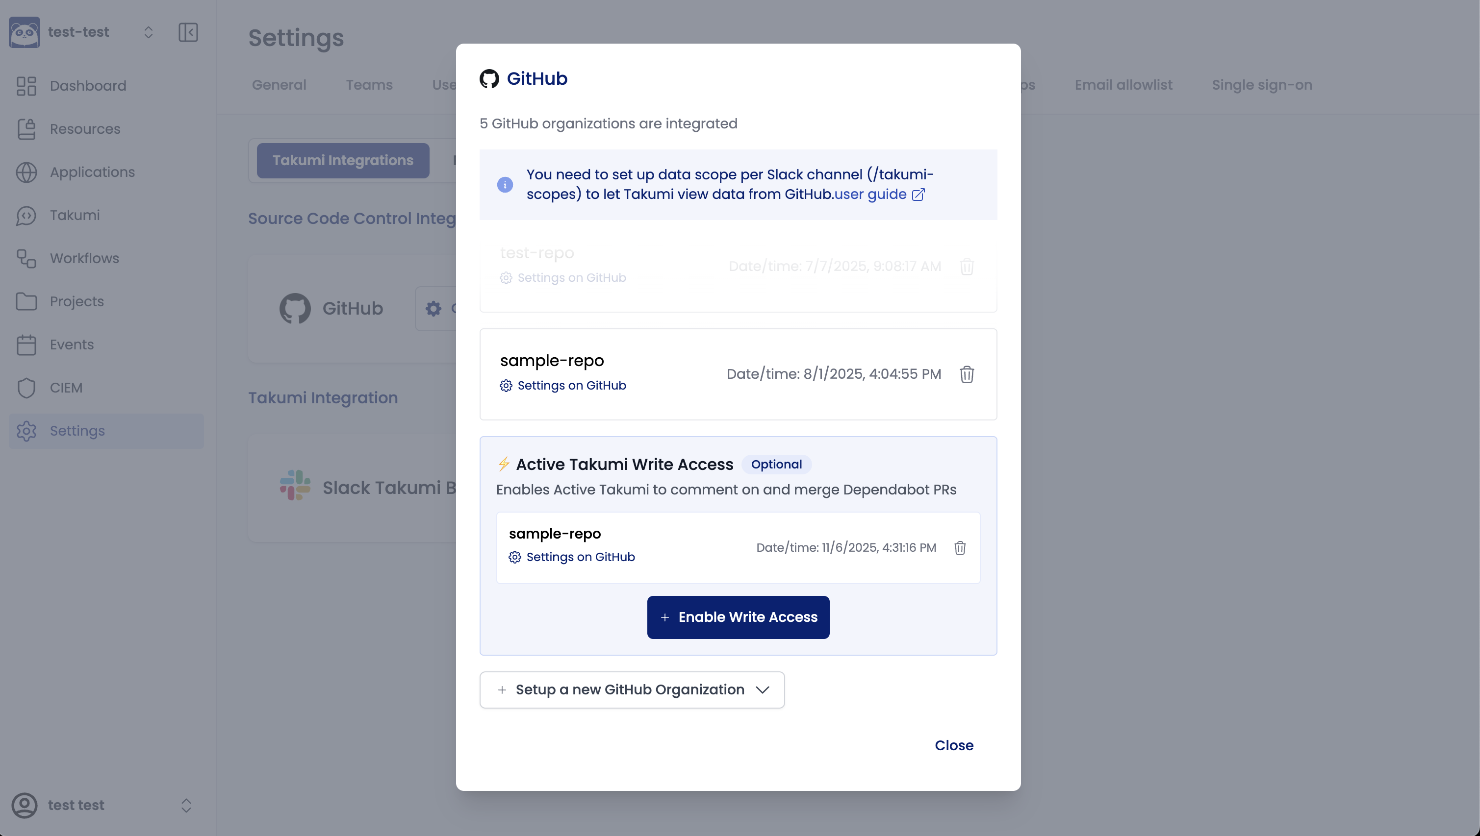Close the GitHub dialog

point(954,745)
